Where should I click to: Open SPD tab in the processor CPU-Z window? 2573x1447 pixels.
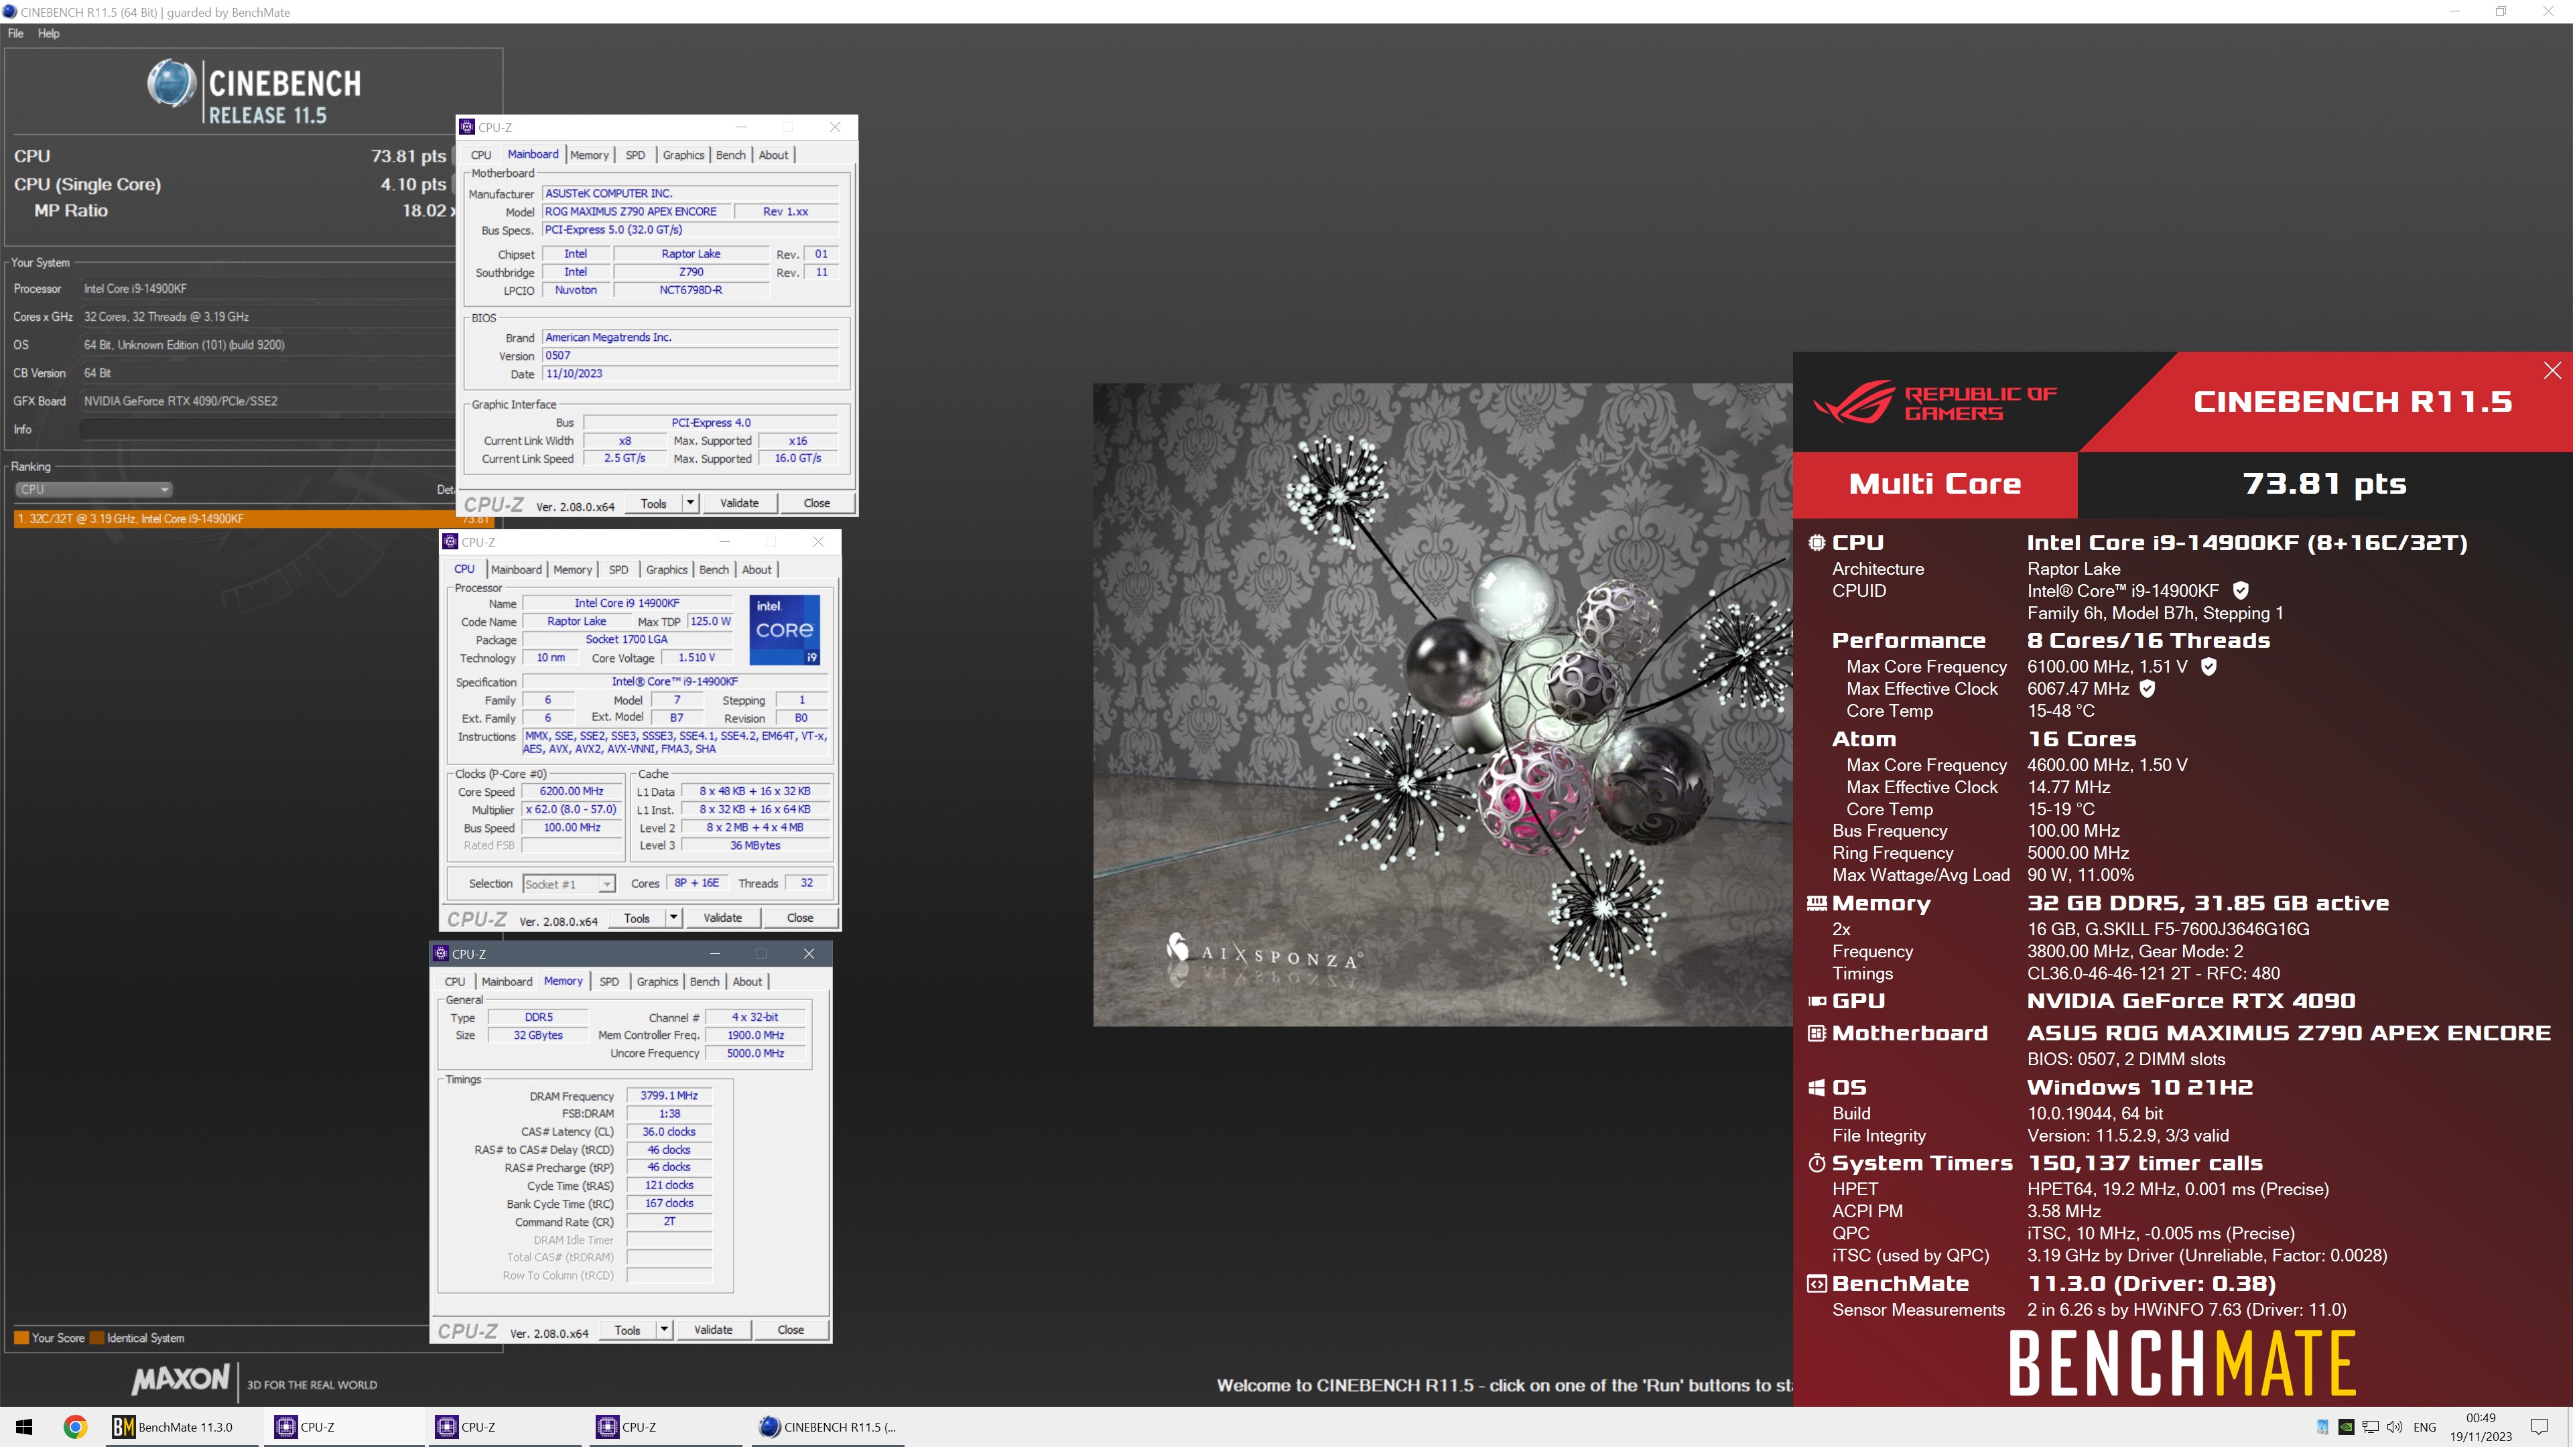[618, 569]
